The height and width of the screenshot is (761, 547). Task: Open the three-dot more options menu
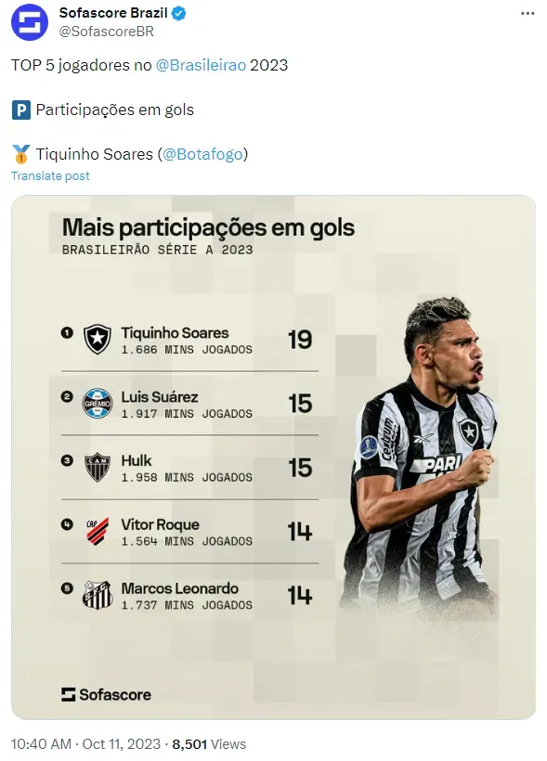click(x=527, y=13)
